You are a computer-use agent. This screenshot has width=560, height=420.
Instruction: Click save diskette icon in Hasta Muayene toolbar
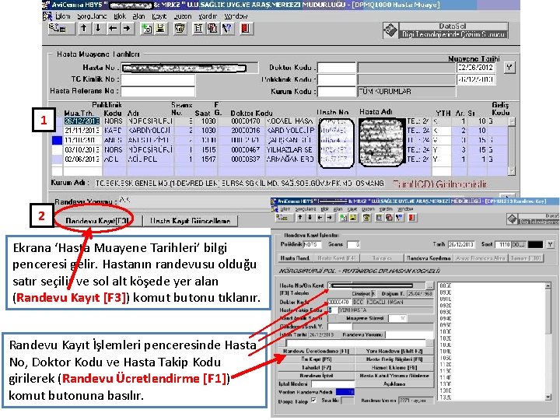click(x=161, y=29)
